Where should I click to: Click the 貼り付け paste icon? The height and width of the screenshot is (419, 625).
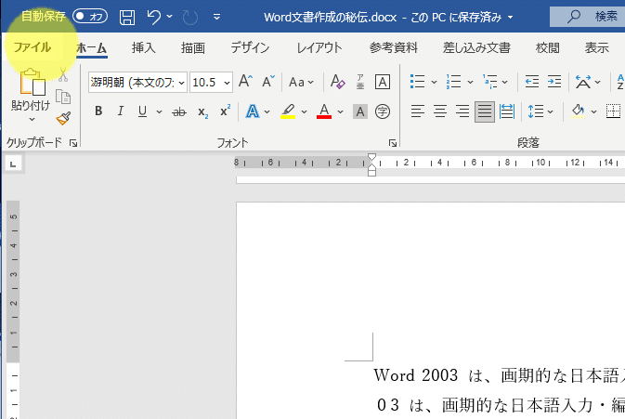[x=32, y=82]
